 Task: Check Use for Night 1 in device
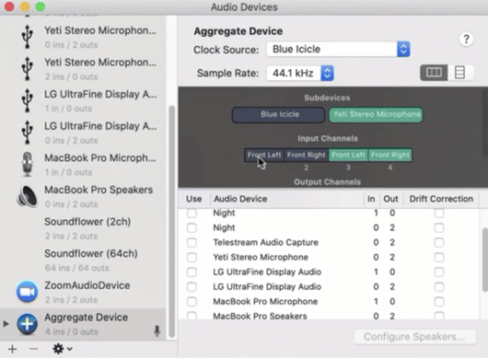click(192, 214)
